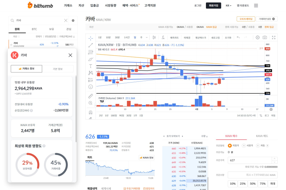Click right arrow next to 호가 모아보기
This screenshot has height=190, width=286.
coord(182,136)
